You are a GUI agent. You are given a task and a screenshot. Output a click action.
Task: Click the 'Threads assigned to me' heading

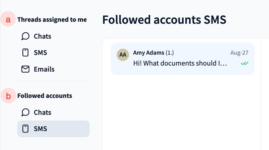(52, 20)
